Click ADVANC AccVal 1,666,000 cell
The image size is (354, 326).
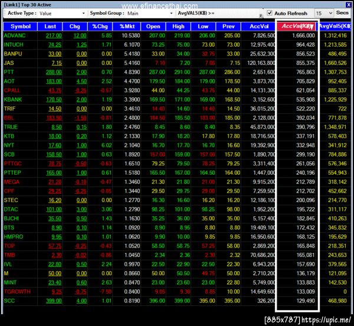click(x=303, y=35)
